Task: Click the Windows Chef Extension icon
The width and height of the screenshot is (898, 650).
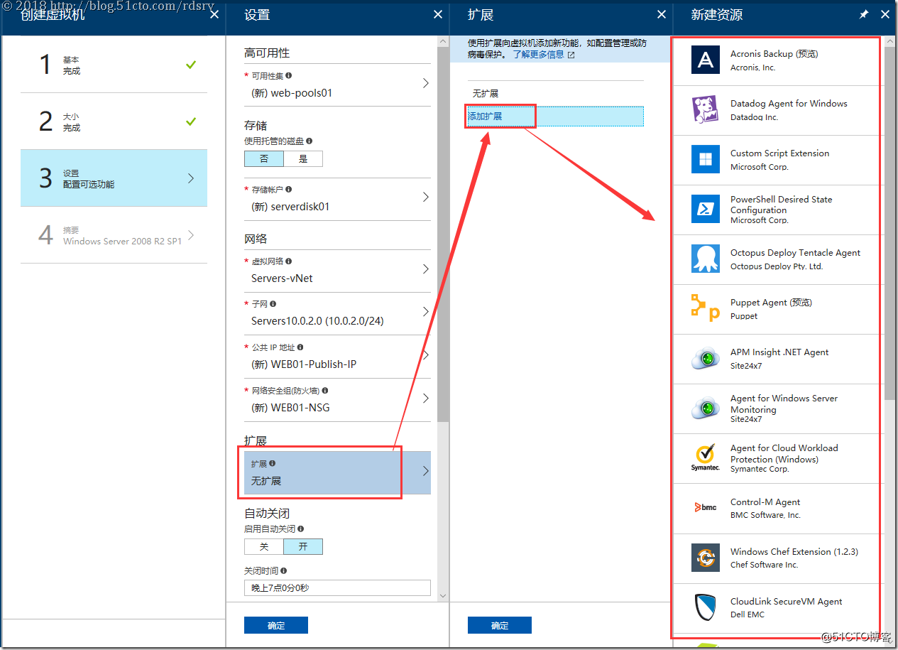Action: pyautogui.click(x=705, y=558)
